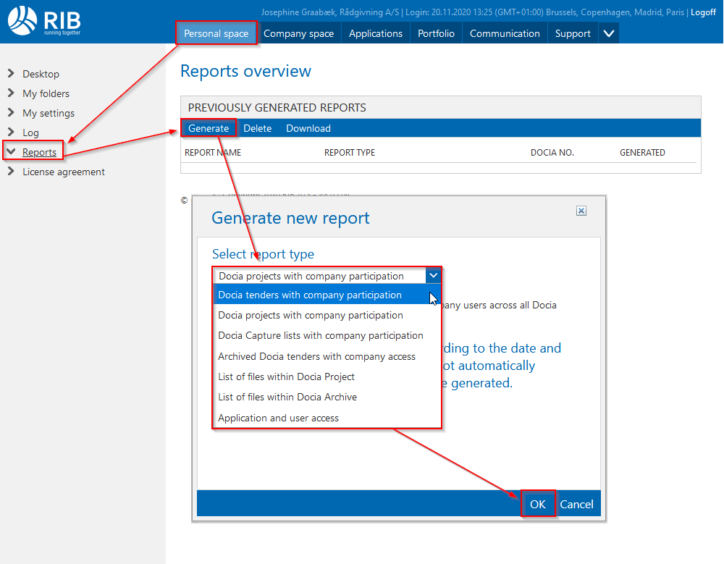Go to the Applications tab
Viewport: 724px width, 564px height.
pyautogui.click(x=376, y=33)
